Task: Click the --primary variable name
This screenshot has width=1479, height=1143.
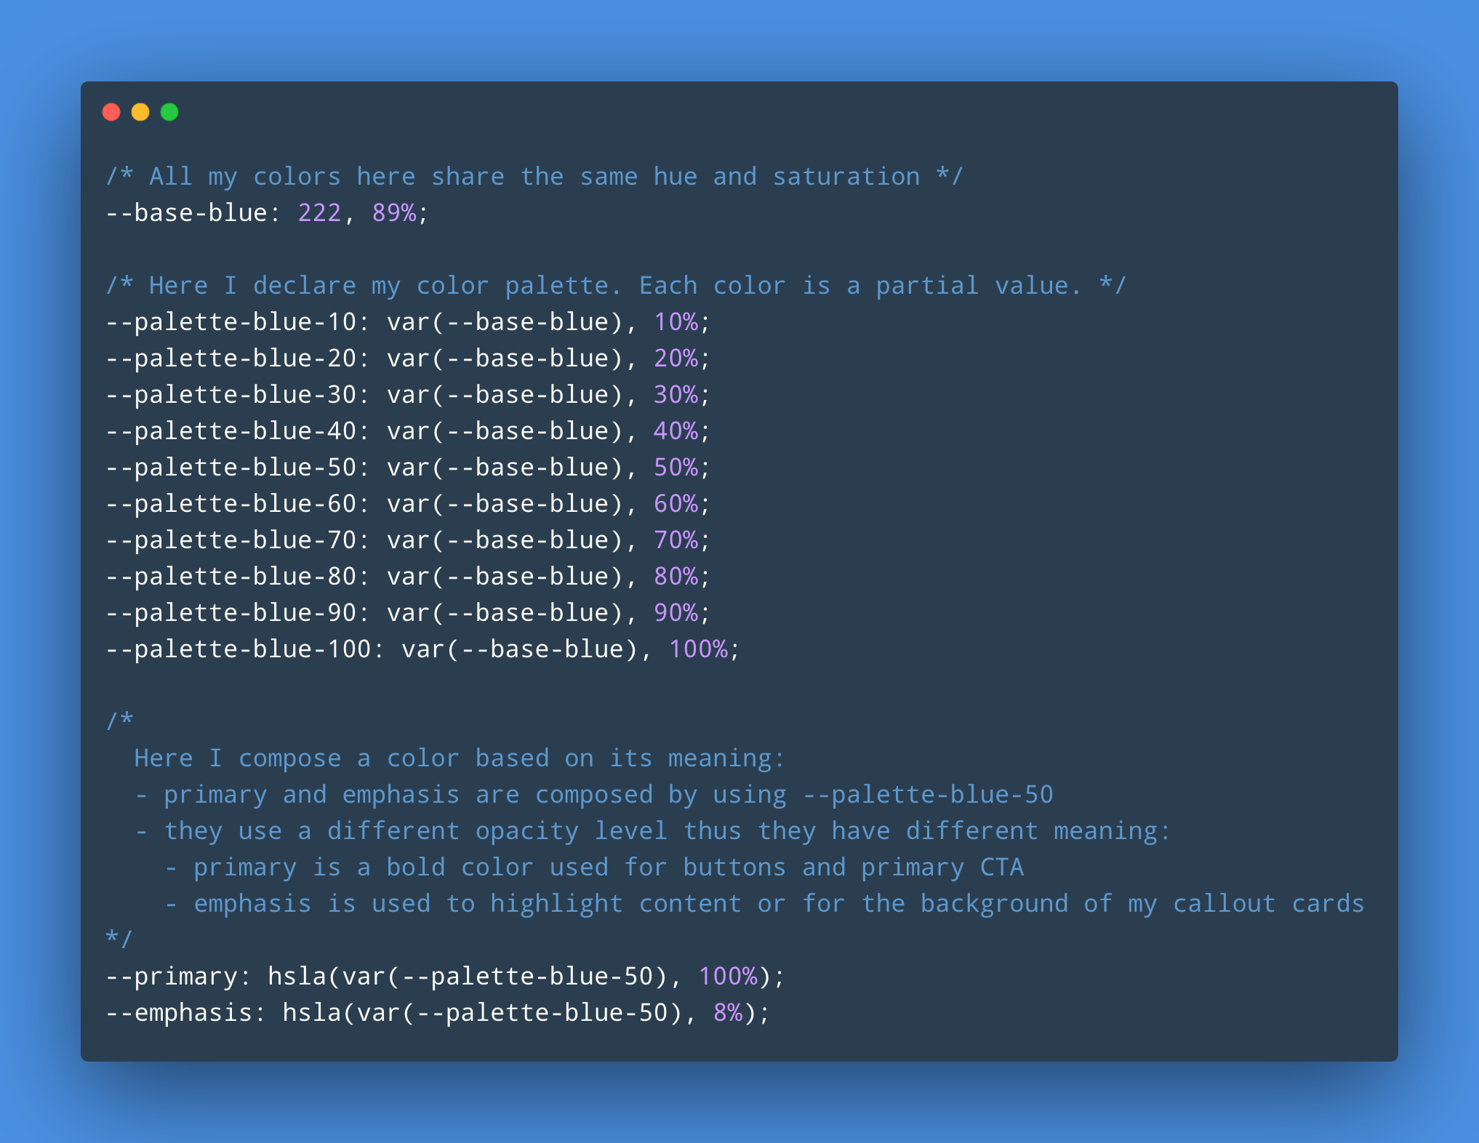Action: click(172, 976)
